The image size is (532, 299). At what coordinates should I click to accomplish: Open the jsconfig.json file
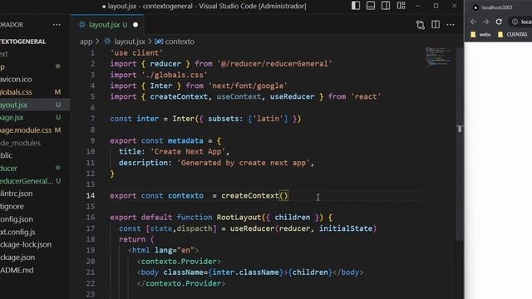[x=17, y=219]
